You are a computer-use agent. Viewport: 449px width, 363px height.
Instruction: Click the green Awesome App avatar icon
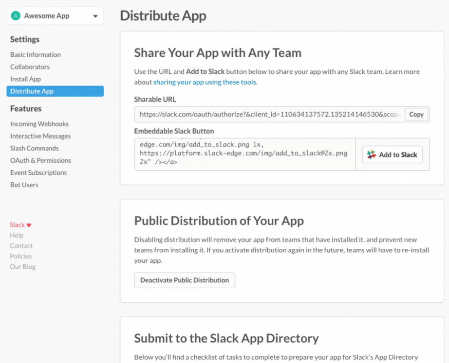[x=16, y=16]
